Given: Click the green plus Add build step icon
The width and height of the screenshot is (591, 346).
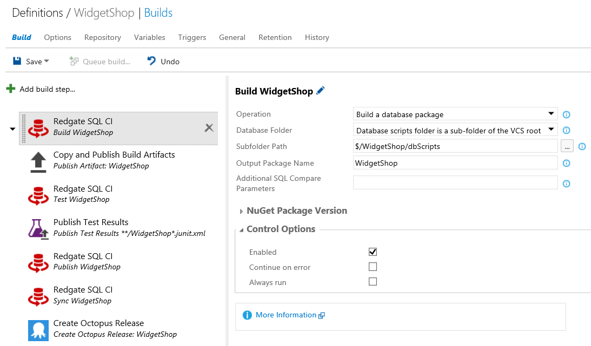Looking at the screenshot, I should point(11,89).
